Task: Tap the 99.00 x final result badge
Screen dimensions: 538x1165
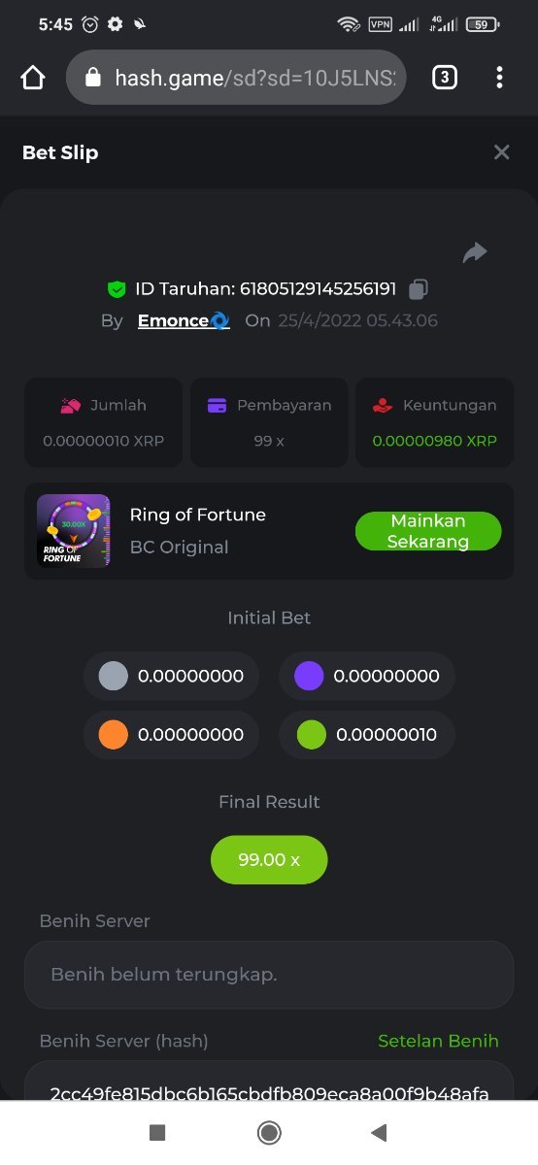Action: pyautogui.click(x=269, y=860)
